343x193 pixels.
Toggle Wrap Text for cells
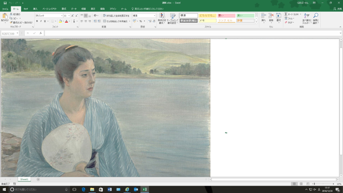pyautogui.click(x=116, y=16)
